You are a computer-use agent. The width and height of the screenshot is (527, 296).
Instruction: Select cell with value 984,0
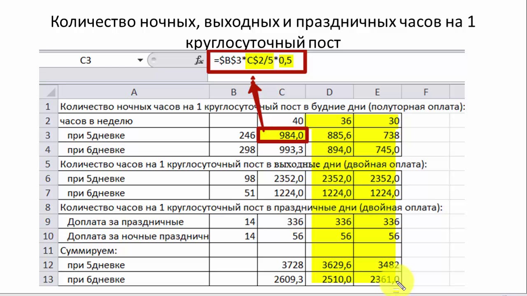coord(282,135)
